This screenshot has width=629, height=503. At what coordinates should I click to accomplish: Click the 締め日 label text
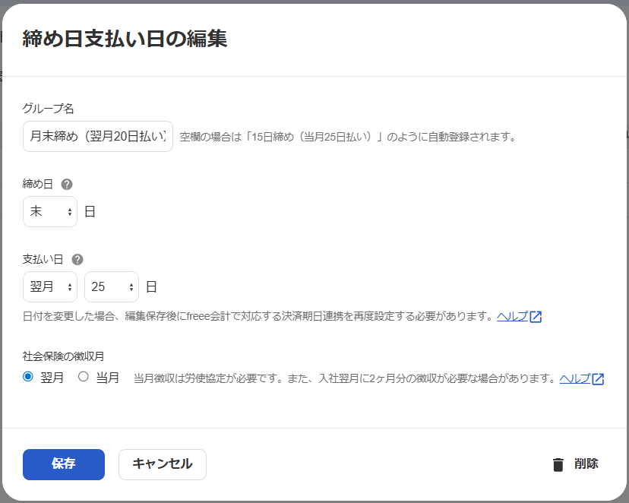[39, 184]
